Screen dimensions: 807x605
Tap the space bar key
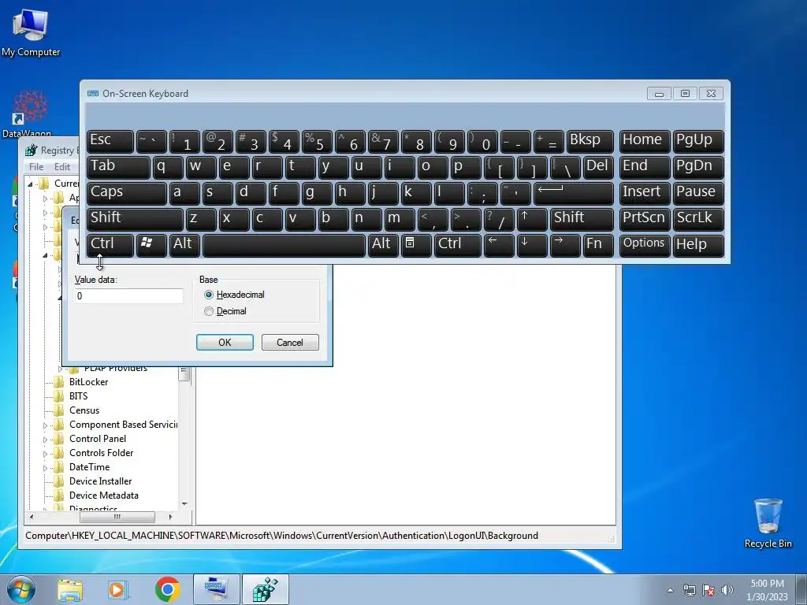284,245
